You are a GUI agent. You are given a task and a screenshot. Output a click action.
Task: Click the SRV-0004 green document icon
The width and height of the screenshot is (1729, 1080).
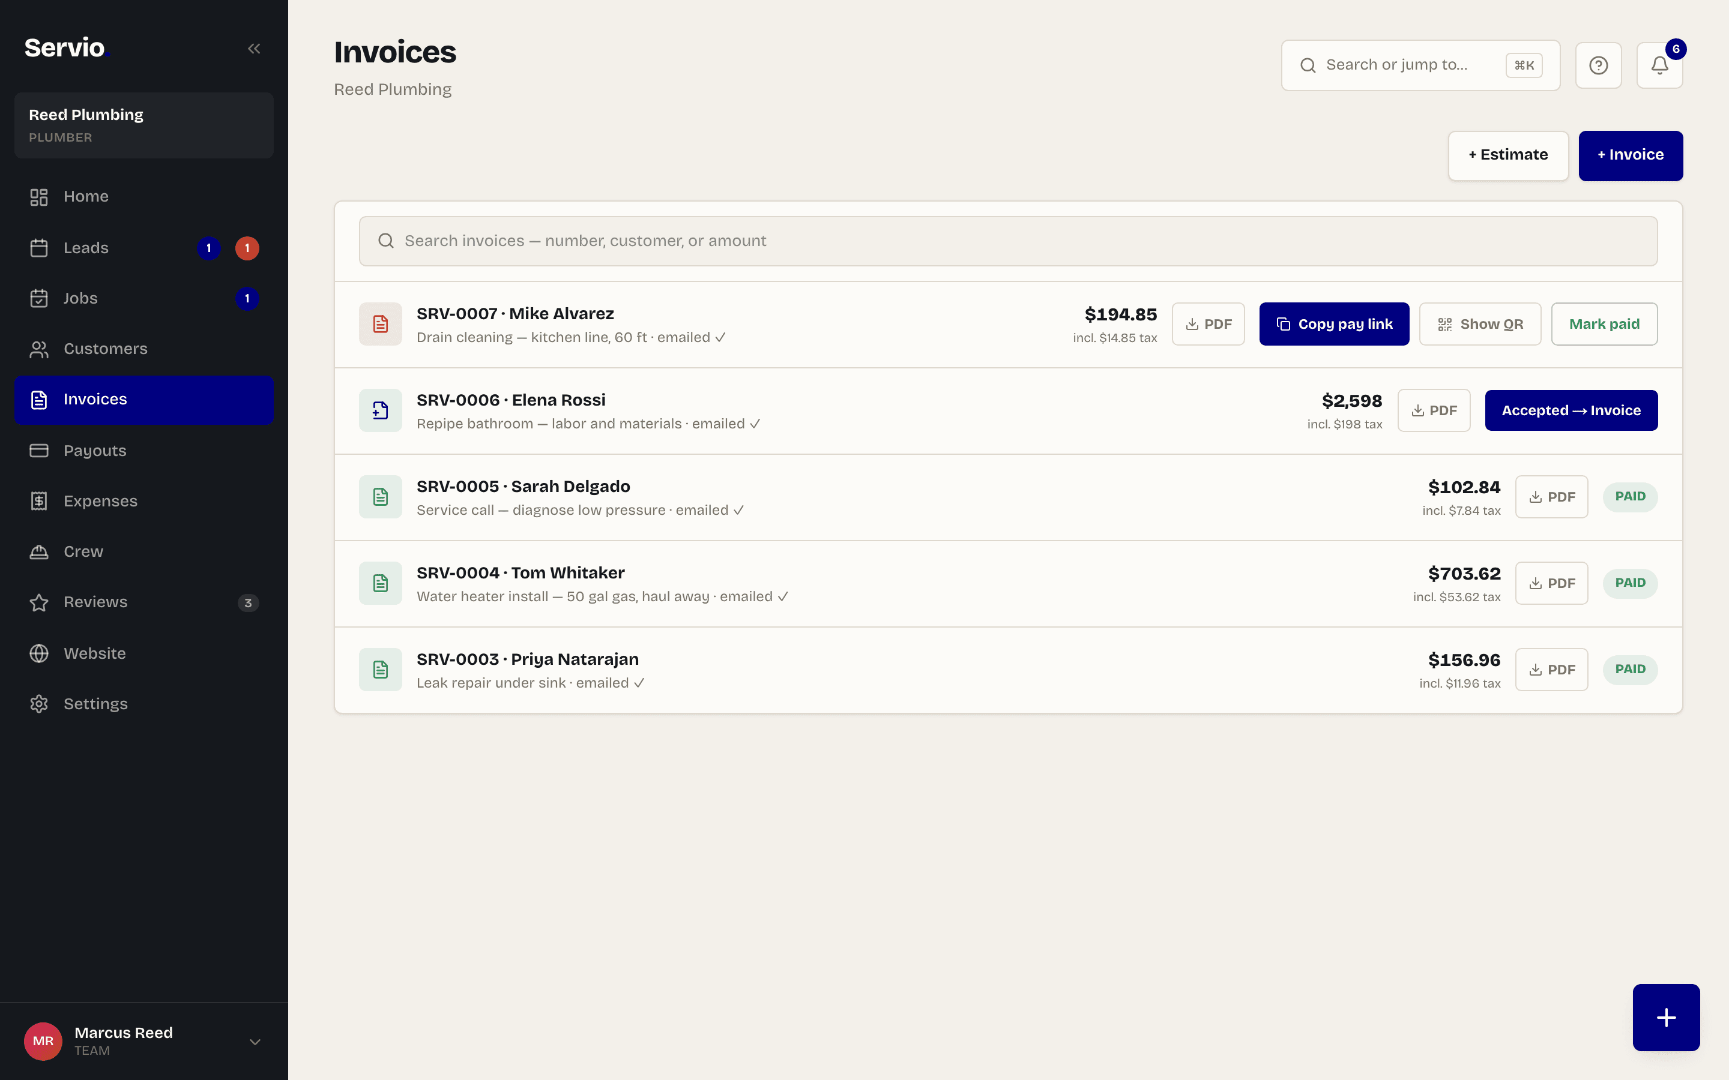[x=380, y=584]
